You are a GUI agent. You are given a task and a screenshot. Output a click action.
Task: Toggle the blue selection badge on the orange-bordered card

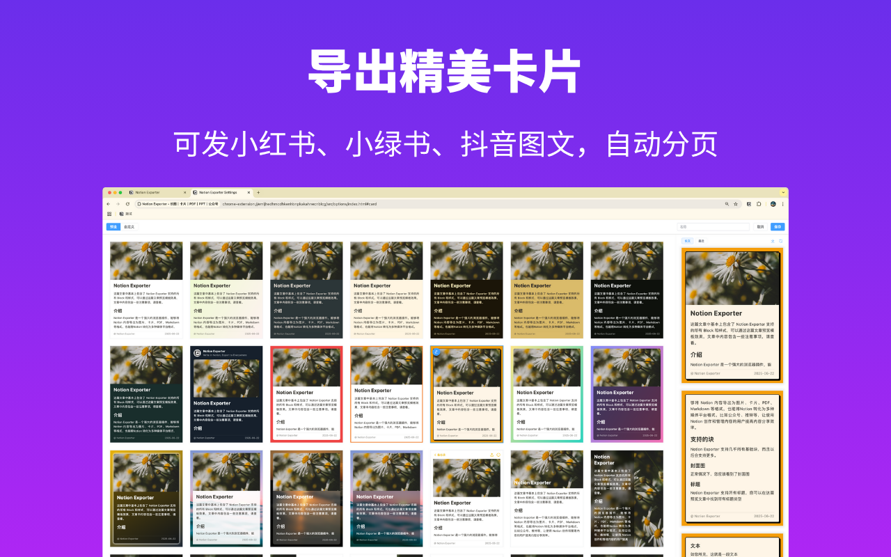pos(436,352)
